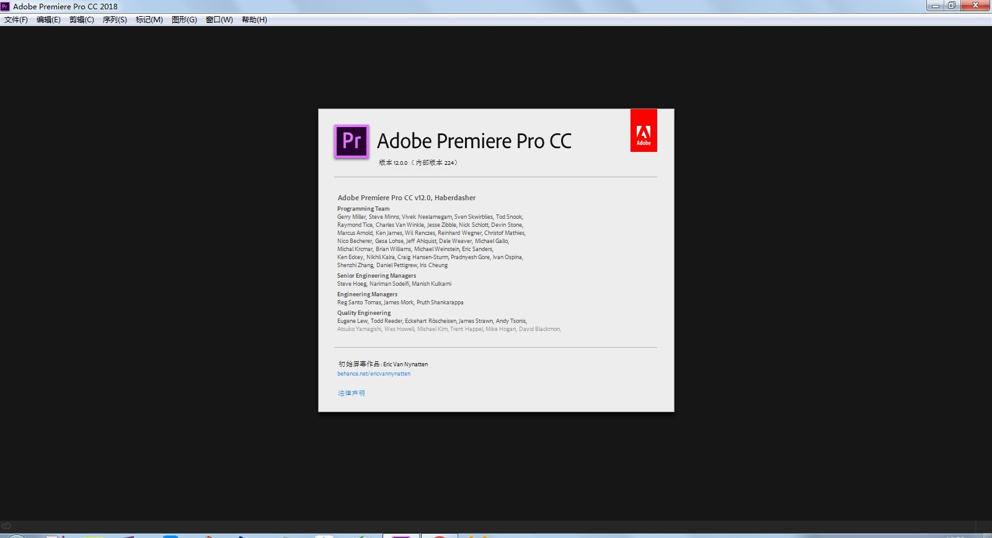The image size is (992, 538).
Task: Click the name 'Eugene Lew' in credits
Action: point(352,321)
